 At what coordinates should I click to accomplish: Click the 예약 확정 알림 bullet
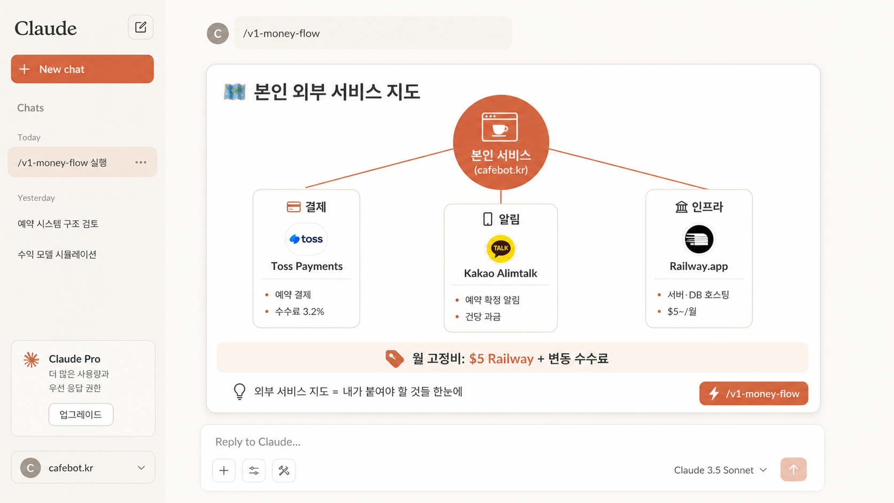click(x=492, y=300)
